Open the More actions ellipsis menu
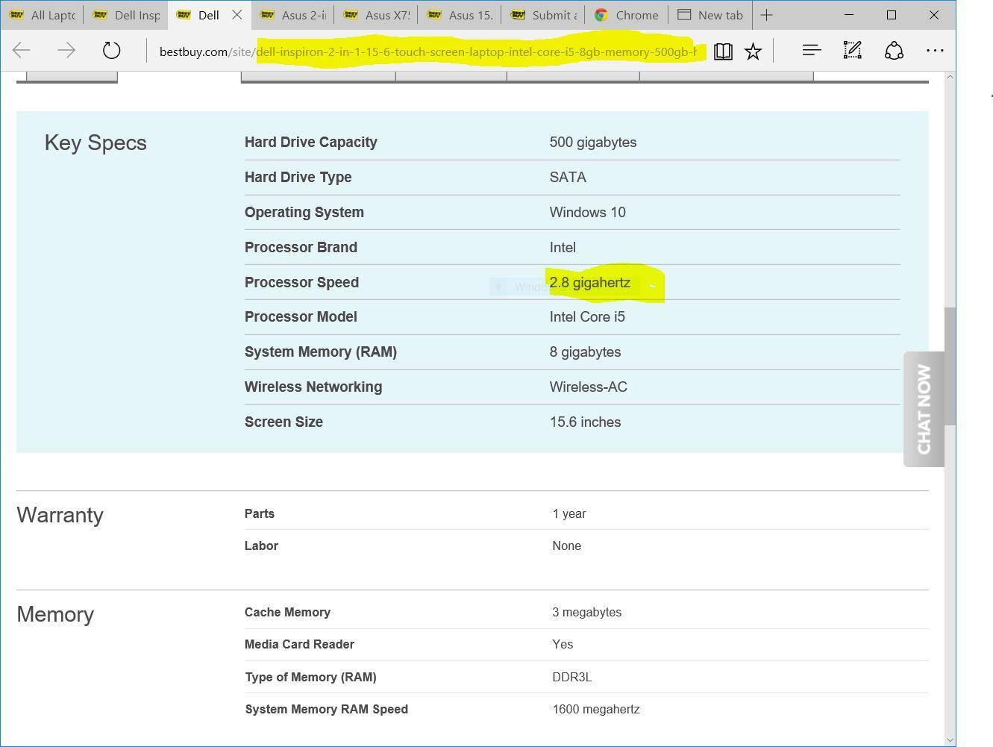The image size is (993, 747). pyautogui.click(x=935, y=51)
